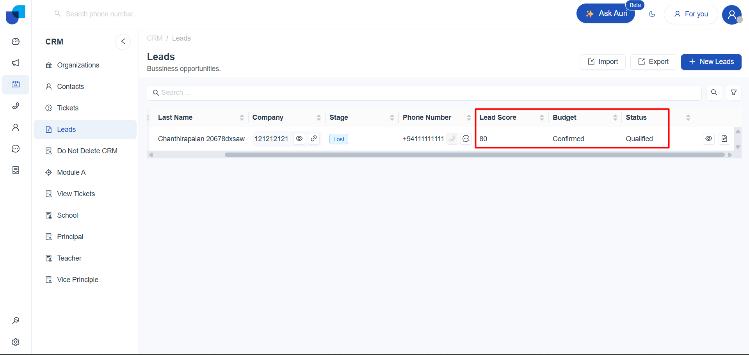Sort by the Lead Score column arrows

click(542, 118)
